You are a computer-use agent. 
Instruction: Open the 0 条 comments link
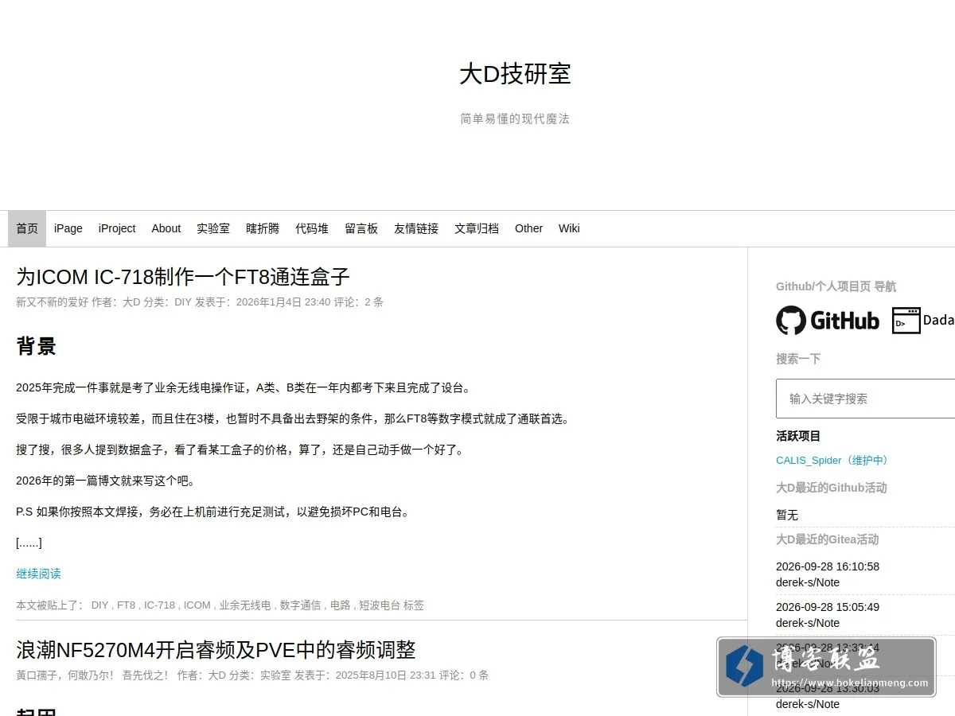click(x=479, y=675)
